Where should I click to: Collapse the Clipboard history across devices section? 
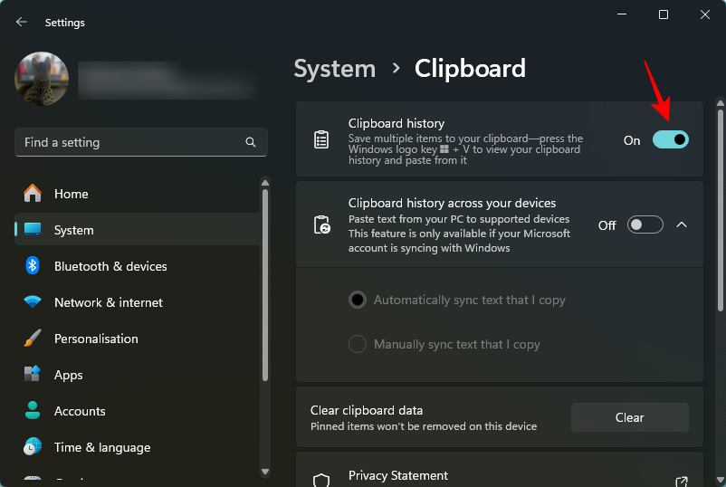[682, 225]
